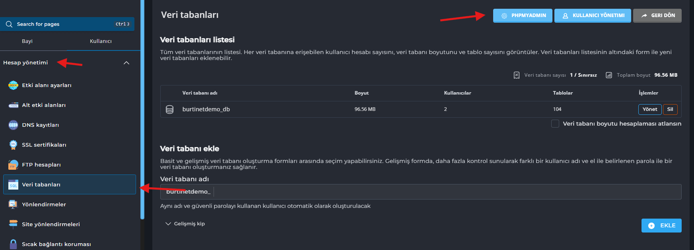Switch to the Bayi tab
Image resolution: width=694 pixels, height=250 pixels.
[x=27, y=41]
